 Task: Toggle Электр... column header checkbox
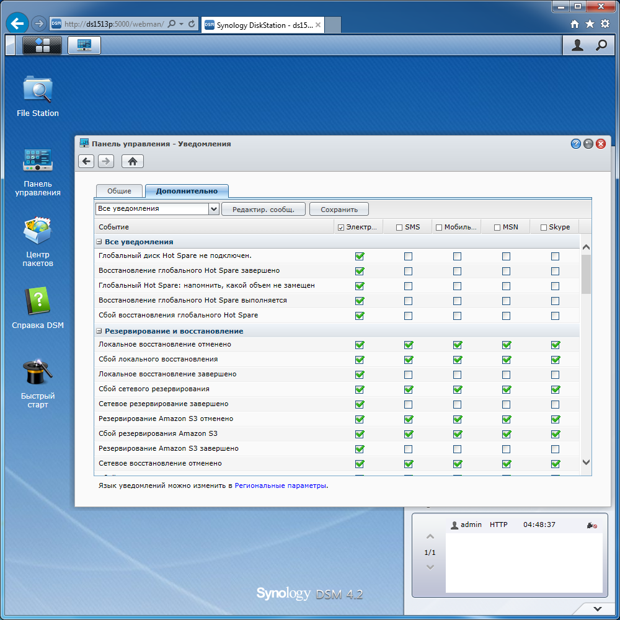point(341,228)
